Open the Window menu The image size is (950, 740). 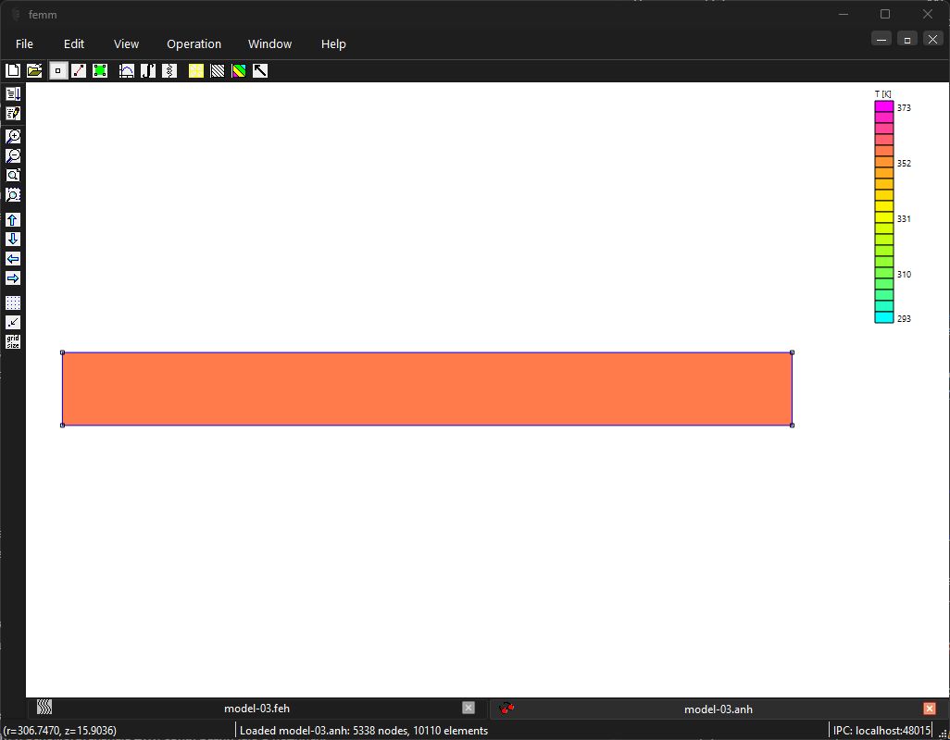click(269, 43)
